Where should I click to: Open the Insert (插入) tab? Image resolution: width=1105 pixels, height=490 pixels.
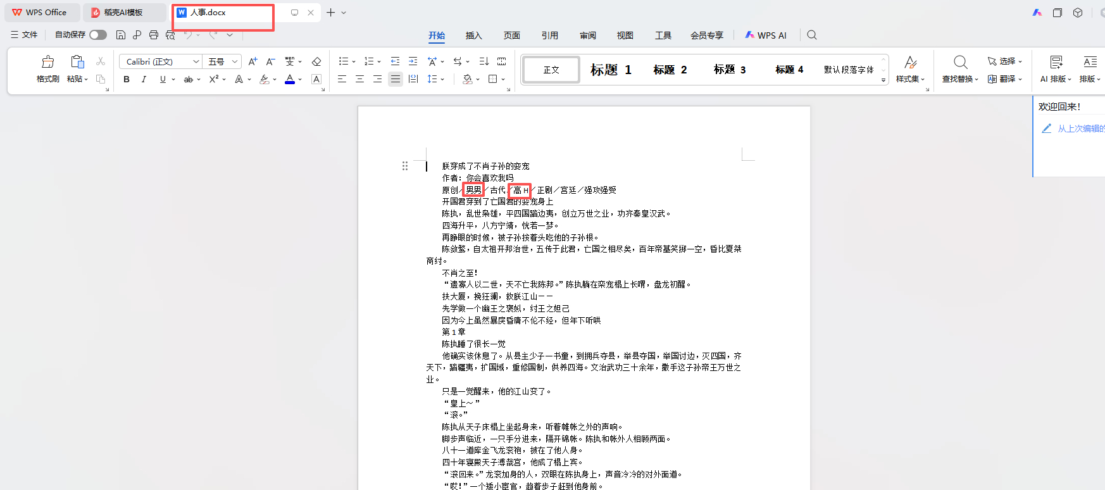click(x=474, y=35)
